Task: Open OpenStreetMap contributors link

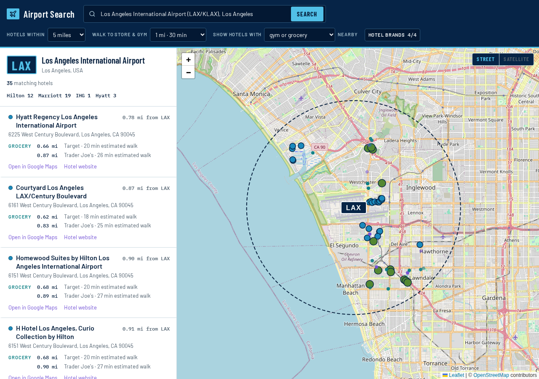Action: point(491,375)
